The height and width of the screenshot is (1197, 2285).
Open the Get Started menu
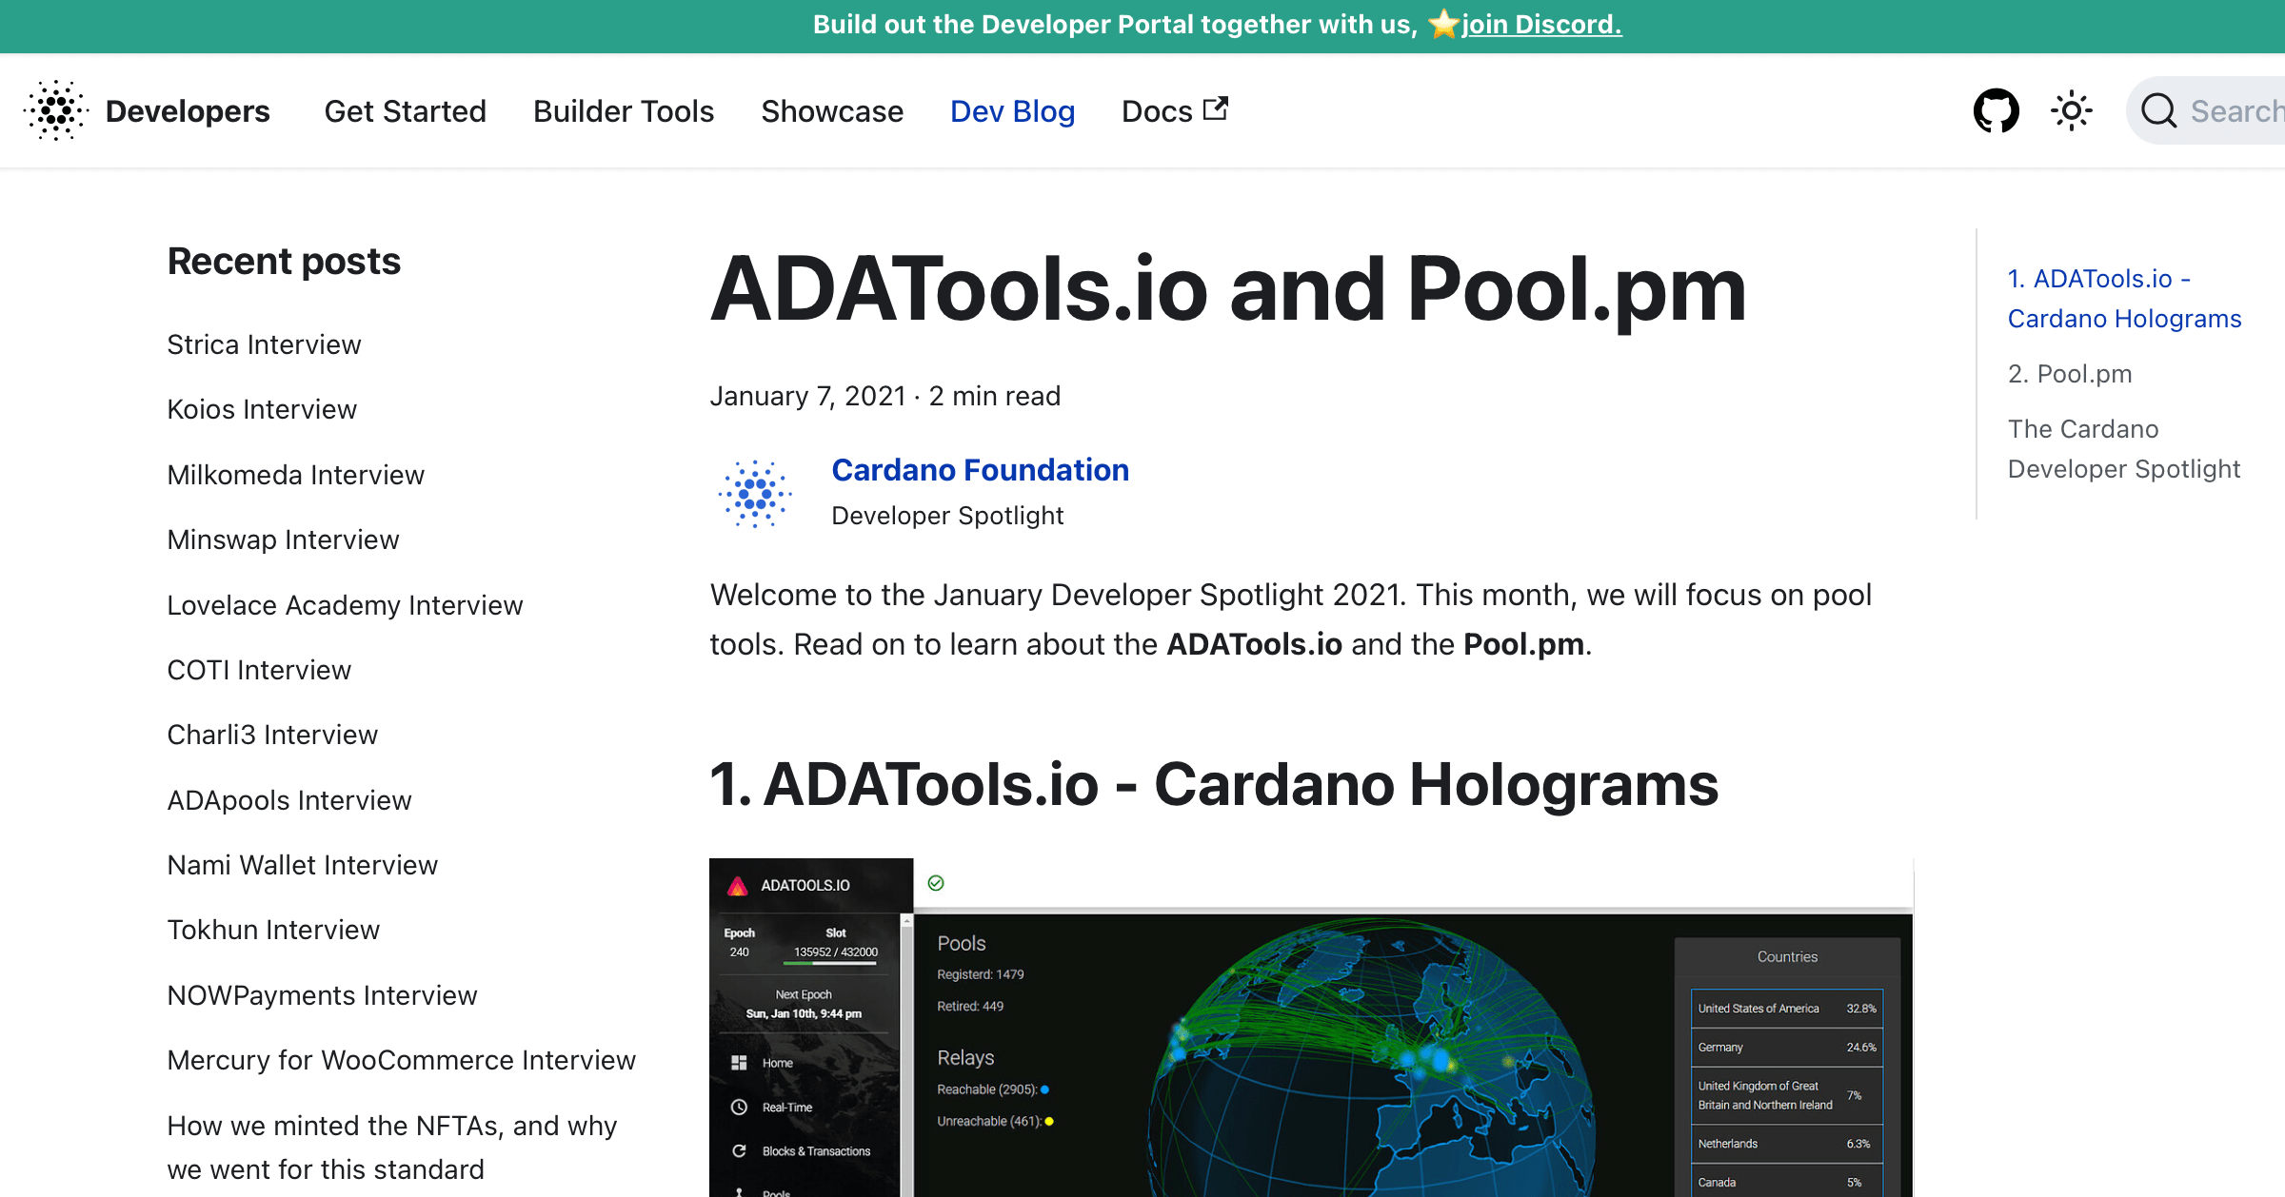tap(406, 111)
